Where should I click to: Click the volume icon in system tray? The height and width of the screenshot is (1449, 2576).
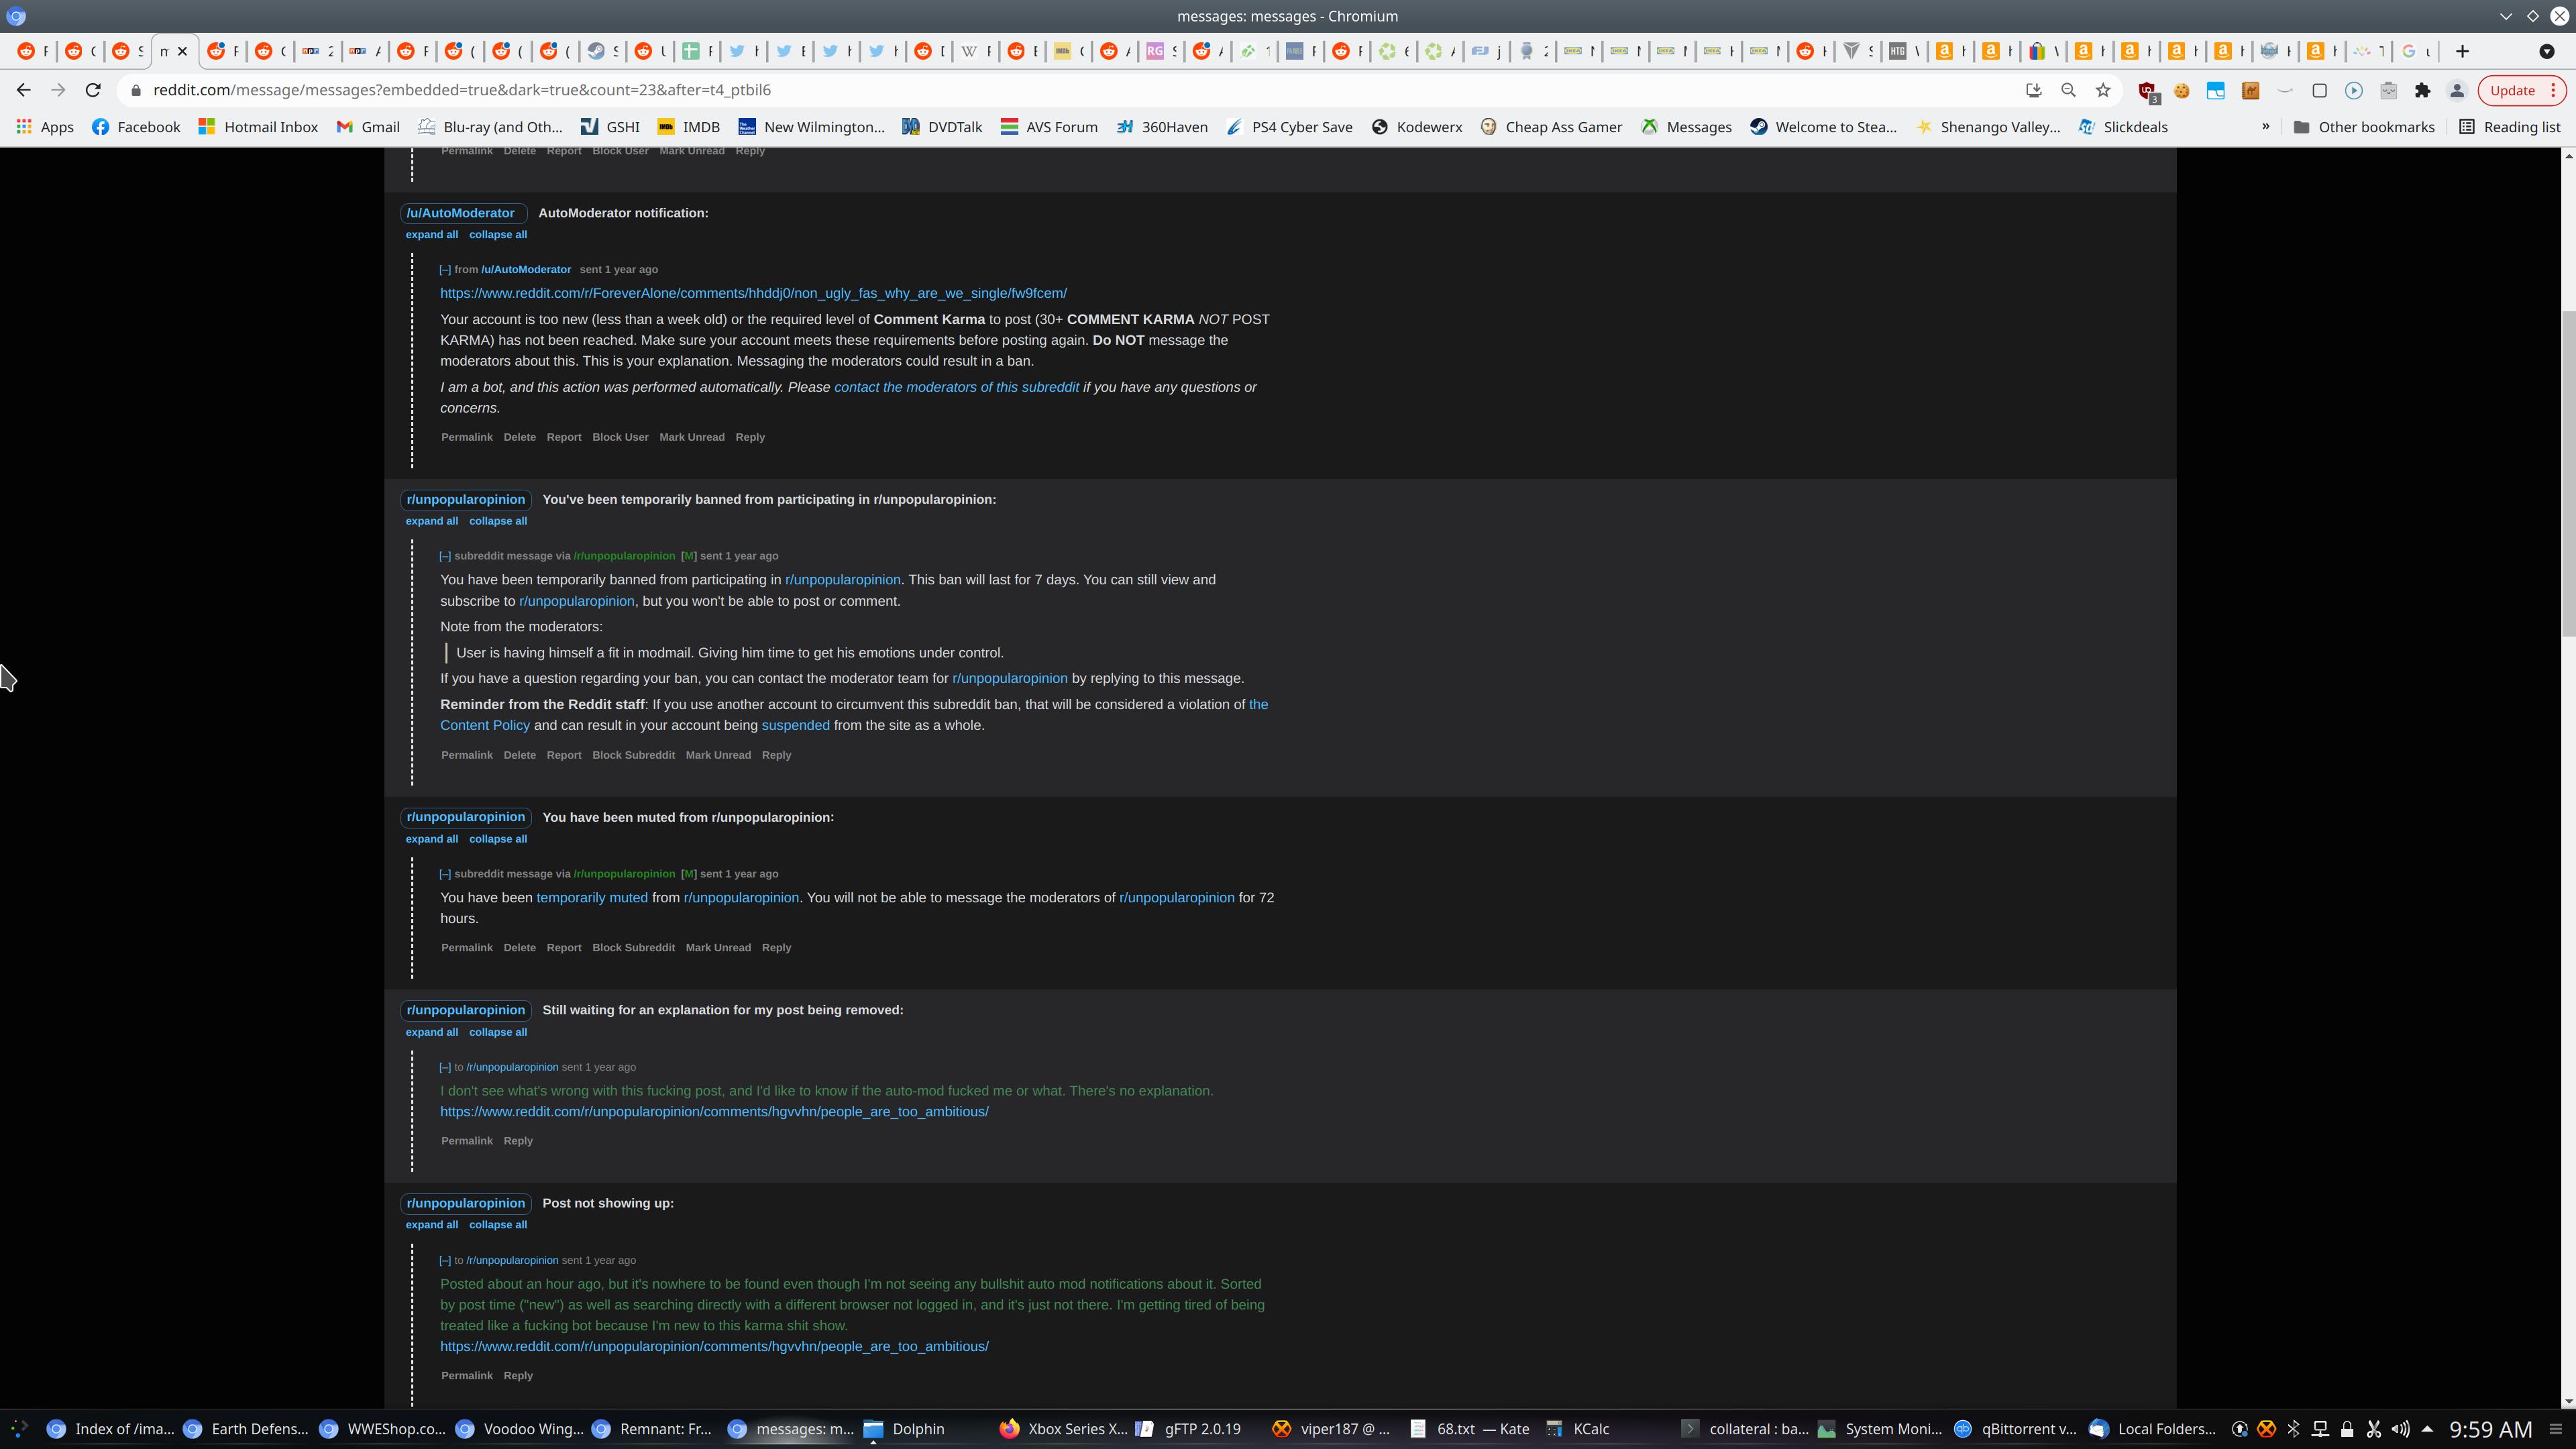tap(2400, 1429)
